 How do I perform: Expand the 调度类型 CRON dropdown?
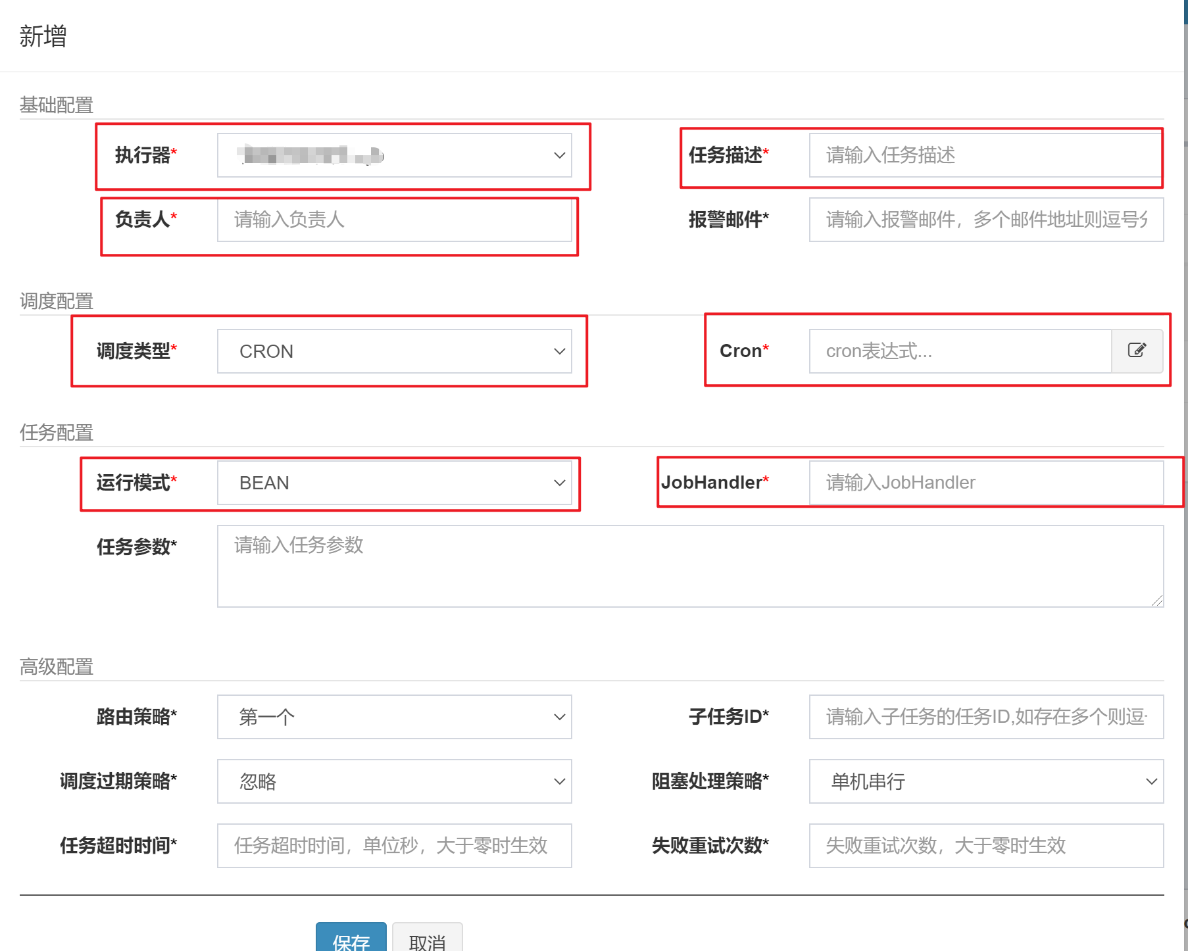[x=395, y=351]
